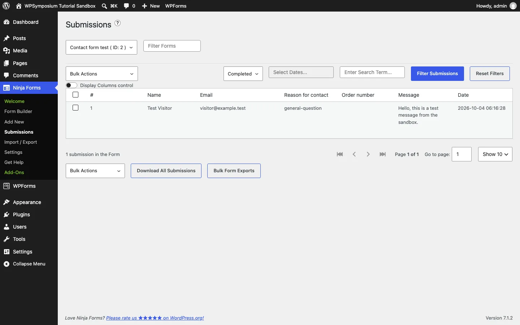Viewport: 520px width, 325px height.
Task: Open the Contact form test form selector
Action: point(101,47)
